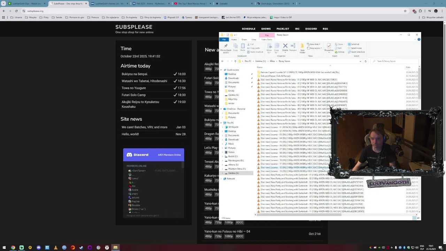The width and height of the screenshot is (446, 251).
Task: Collapse This PC tree node
Action: click(221, 123)
